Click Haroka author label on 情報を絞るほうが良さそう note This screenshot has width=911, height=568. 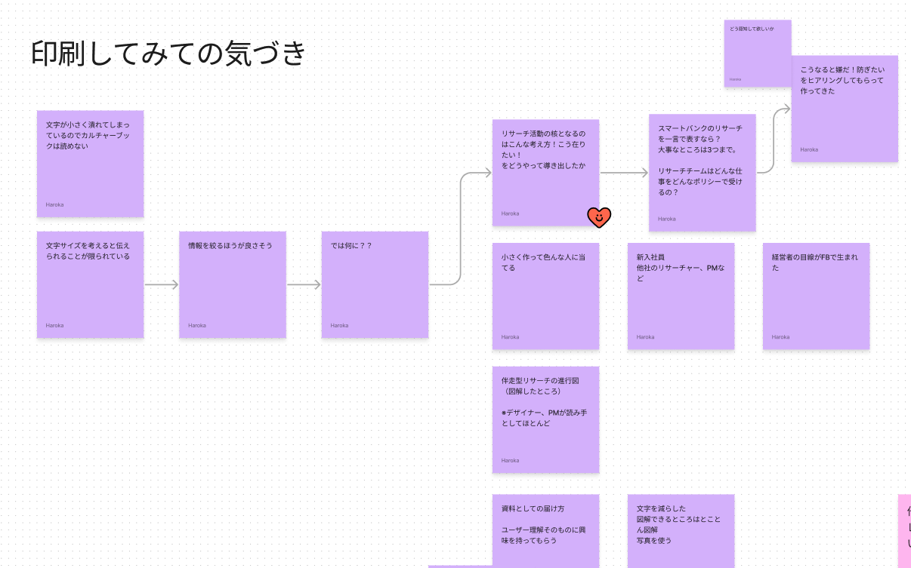(197, 325)
